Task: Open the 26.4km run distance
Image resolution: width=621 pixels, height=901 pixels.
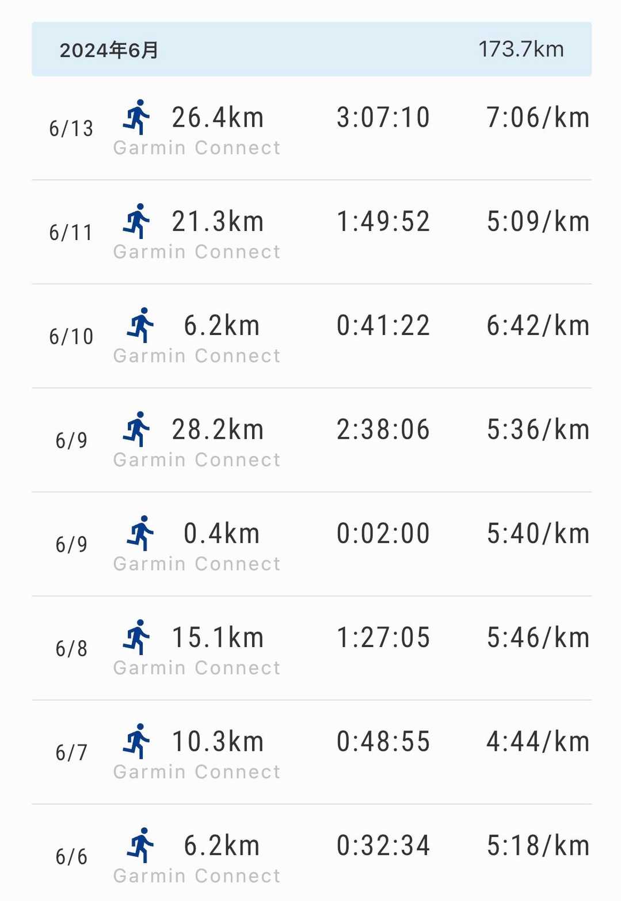Action: point(218,117)
